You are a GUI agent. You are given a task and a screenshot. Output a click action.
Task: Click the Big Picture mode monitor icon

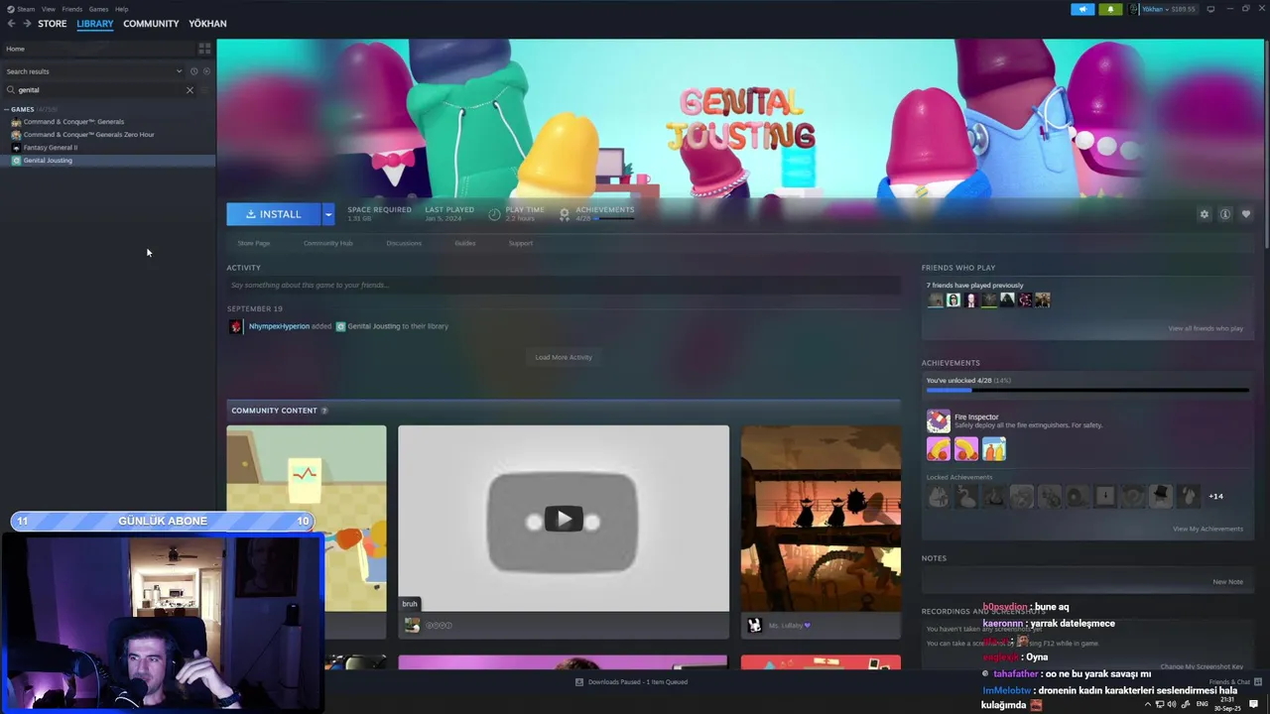[1210, 9]
